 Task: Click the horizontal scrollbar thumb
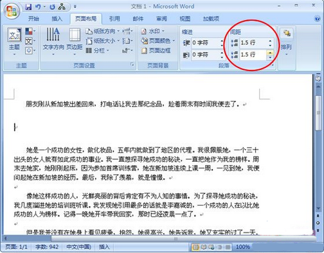[x=176, y=238]
